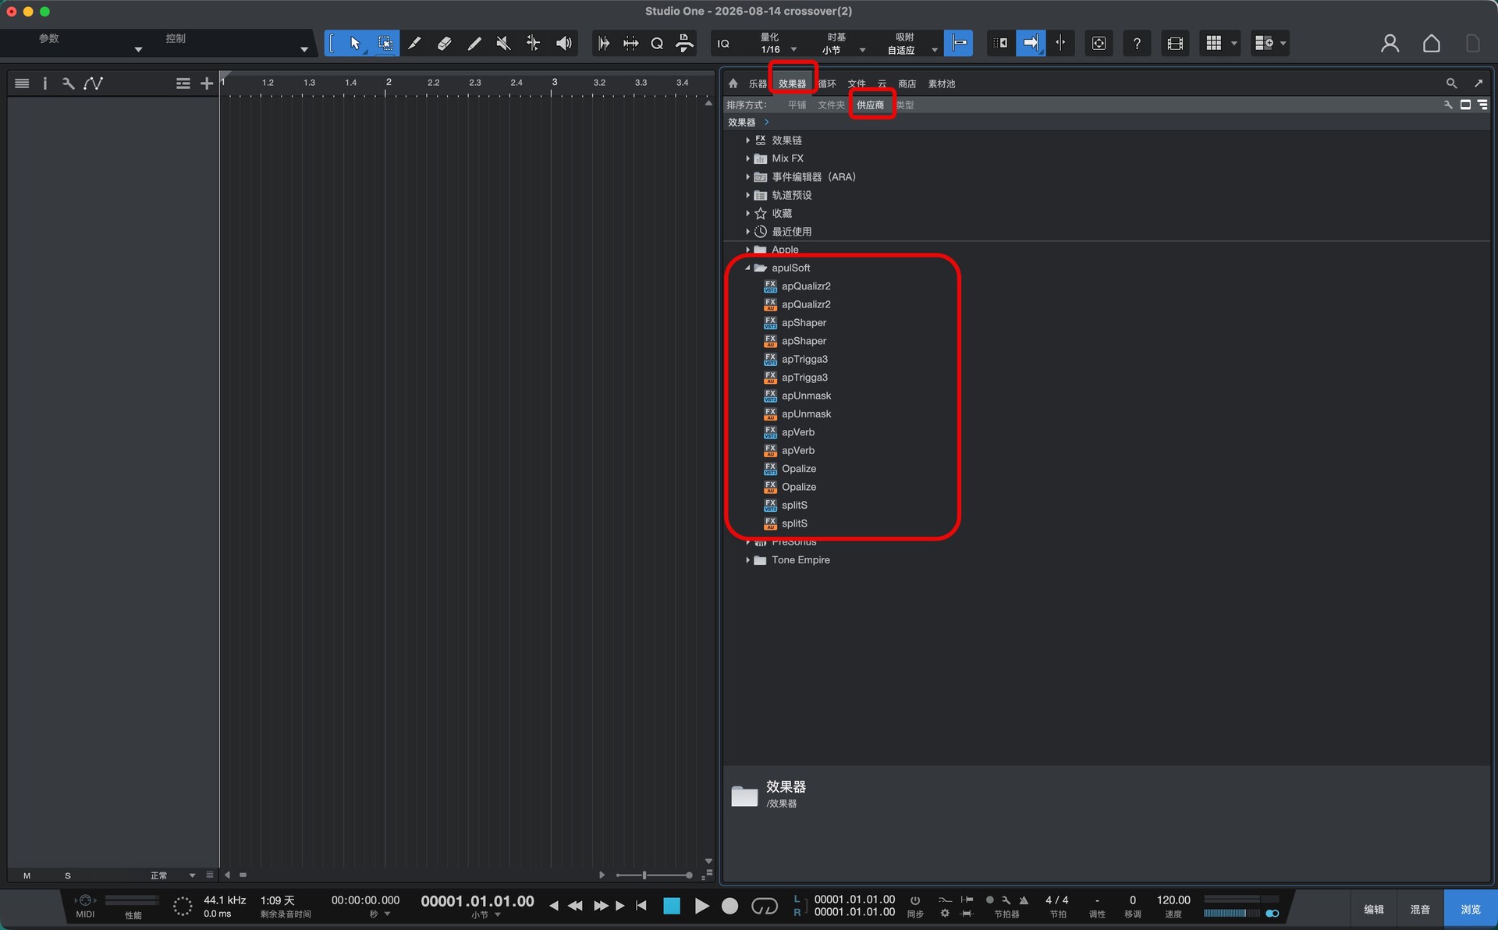This screenshot has width=1498, height=930.
Task: Detach the browser panel with arrow icon
Action: pos(1478,83)
